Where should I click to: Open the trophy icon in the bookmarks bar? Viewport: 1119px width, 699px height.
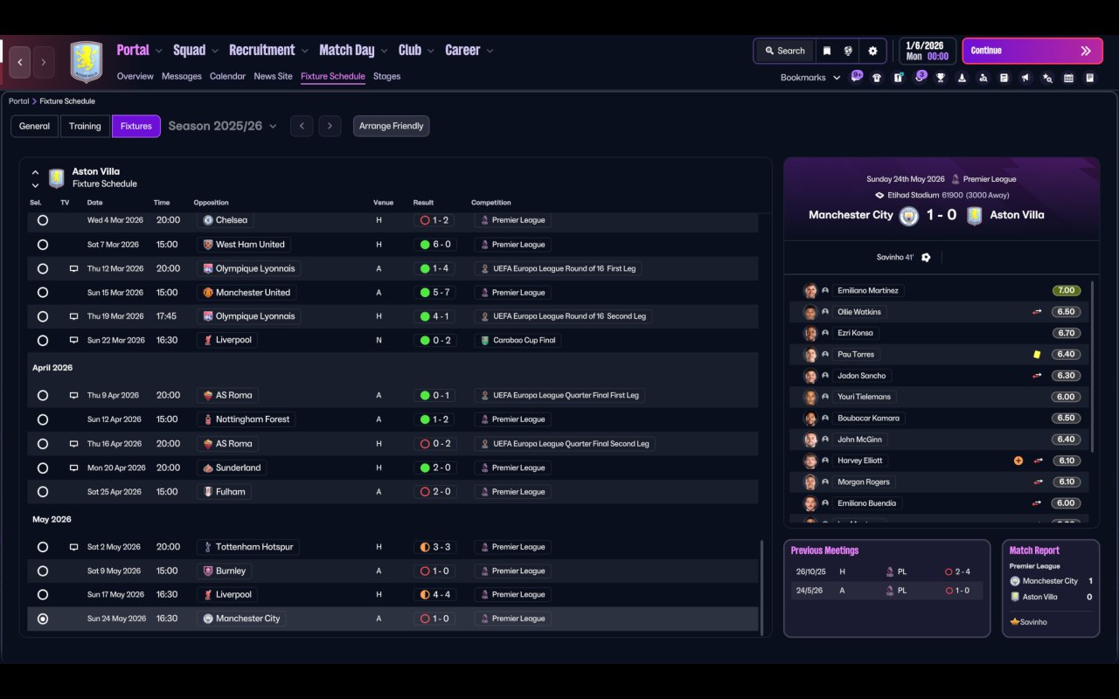click(x=941, y=78)
